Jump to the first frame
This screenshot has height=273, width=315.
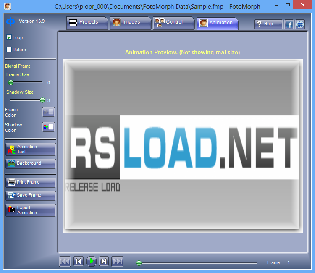(65, 261)
